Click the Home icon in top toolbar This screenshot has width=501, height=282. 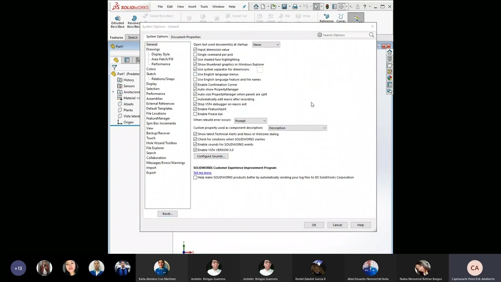[x=256, y=7]
